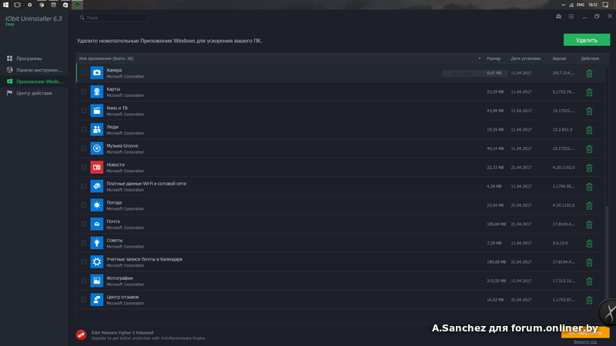Click the Кино и ТВ app icon

[97, 111]
